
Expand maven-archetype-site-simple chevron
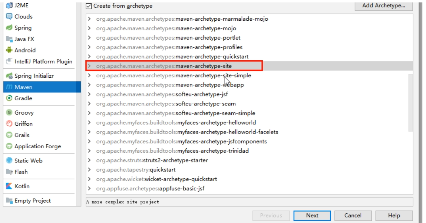[89, 75]
